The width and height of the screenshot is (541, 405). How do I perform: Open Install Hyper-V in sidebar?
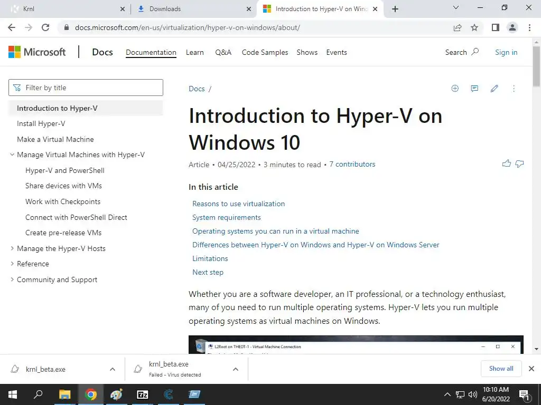tap(41, 123)
